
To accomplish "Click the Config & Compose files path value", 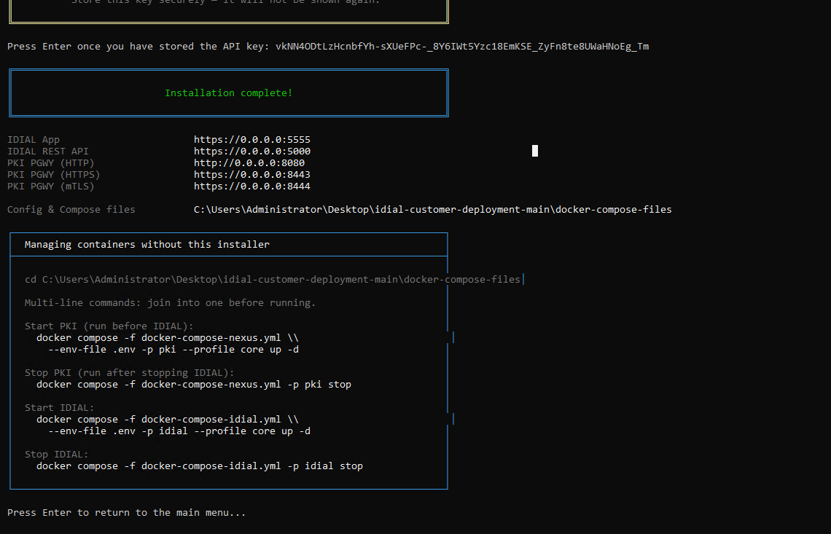I will click(432, 209).
